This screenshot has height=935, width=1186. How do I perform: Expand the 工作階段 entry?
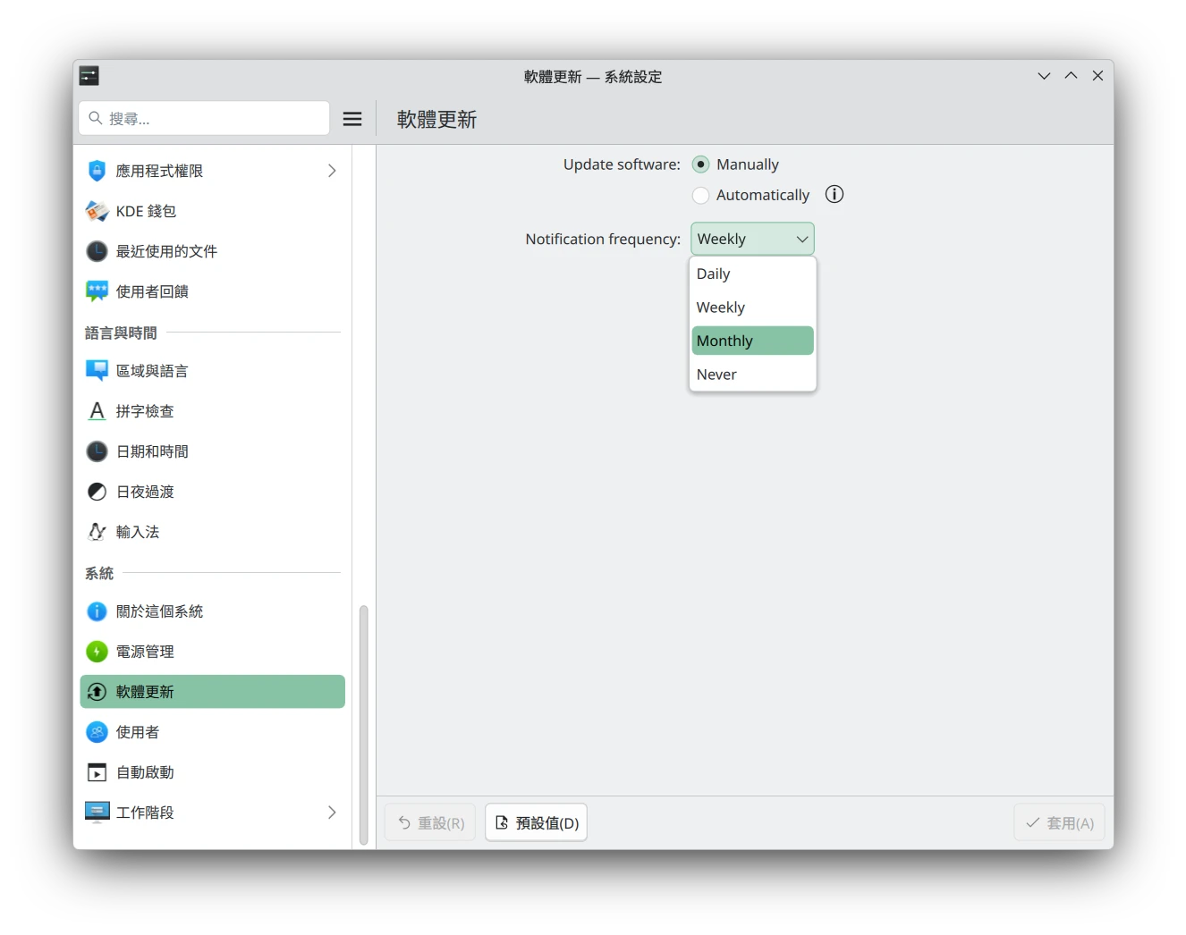[332, 812]
